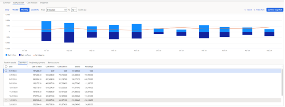Click the Feb '25 cash outflows bar
Viewport: 285px width, 107px height.
coord(204,35)
